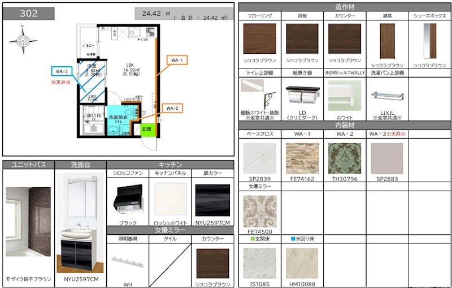Click the unit bath mosaic photo

click(28, 221)
